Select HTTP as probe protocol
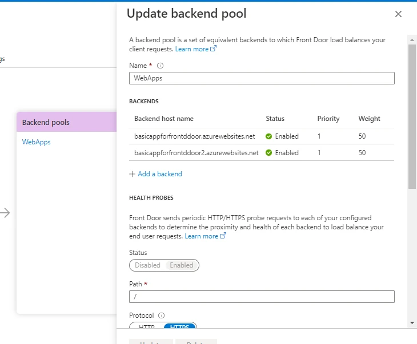Viewport: 417px width, 344px height. point(147,327)
